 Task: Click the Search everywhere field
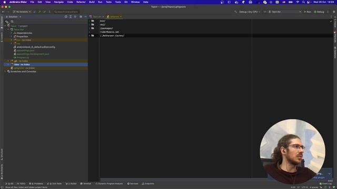66,12
